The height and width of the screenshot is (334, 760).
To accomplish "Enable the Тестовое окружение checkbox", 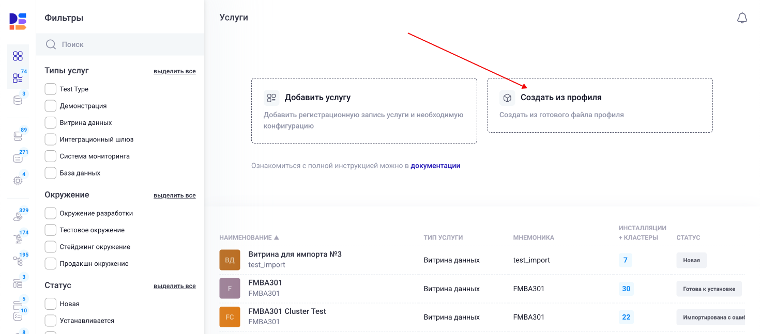I will (x=51, y=230).
